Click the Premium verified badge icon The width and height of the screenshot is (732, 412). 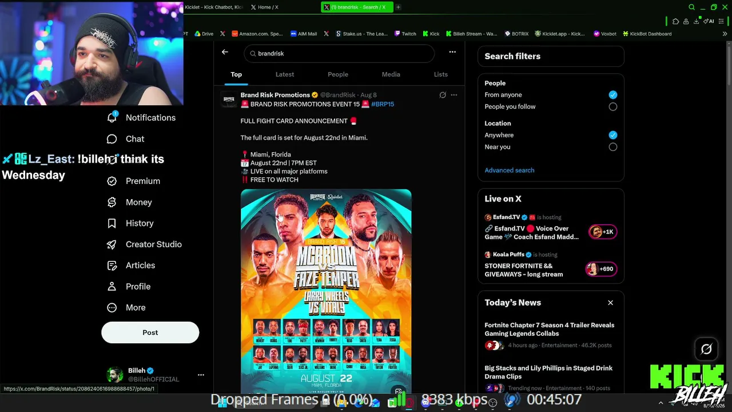tap(112, 181)
